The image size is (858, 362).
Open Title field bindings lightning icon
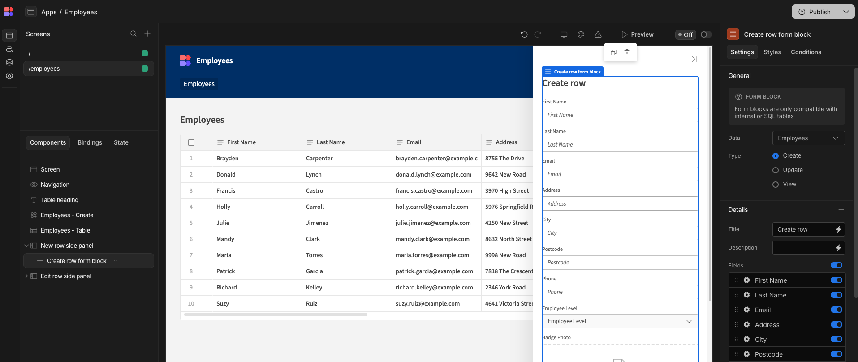[838, 229]
